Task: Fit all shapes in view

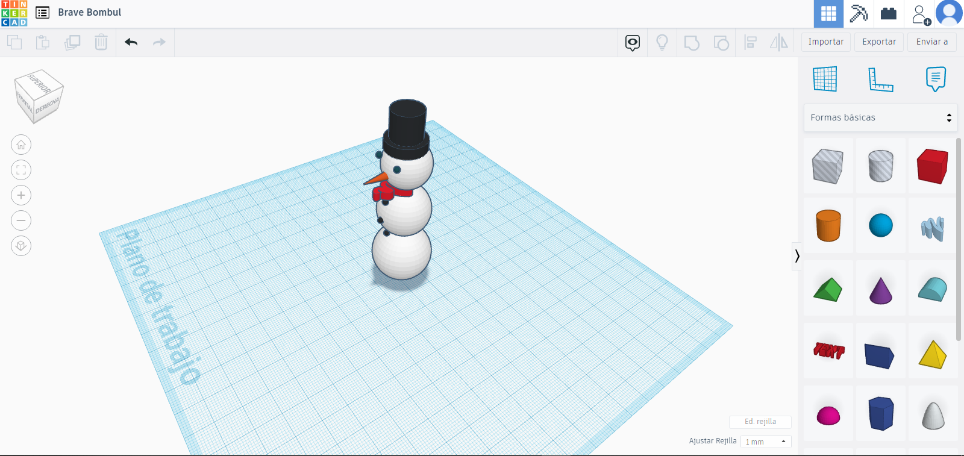Action: [21, 170]
